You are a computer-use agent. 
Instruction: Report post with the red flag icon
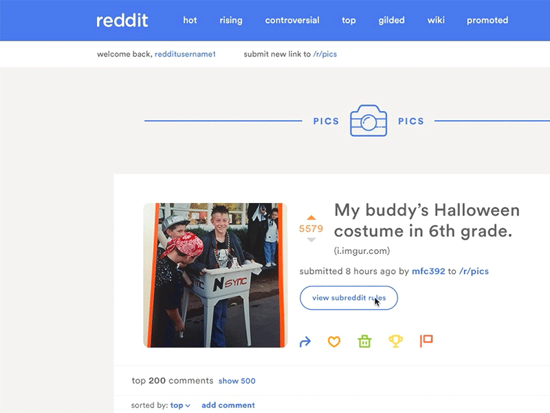click(426, 341)
